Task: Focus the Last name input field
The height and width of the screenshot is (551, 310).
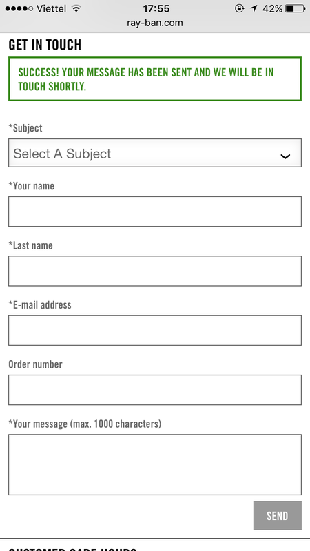Action: 154,271
